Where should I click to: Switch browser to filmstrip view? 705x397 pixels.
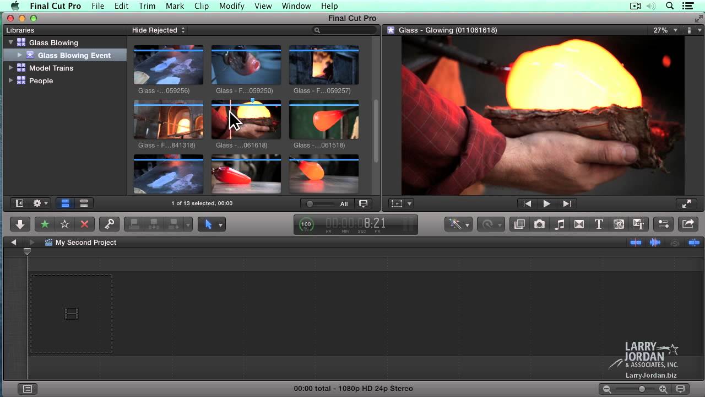[65, 203]
